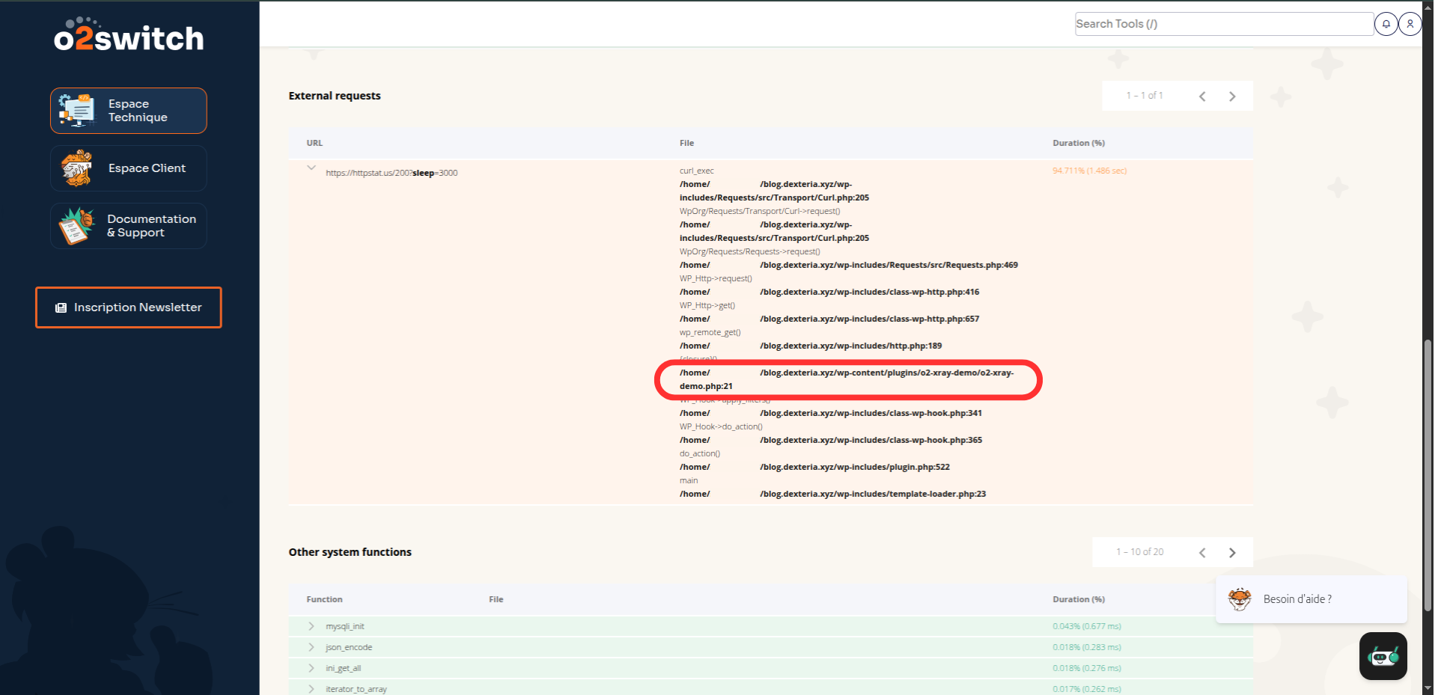Click Duration (%) header in External requests

[1079, 143]
